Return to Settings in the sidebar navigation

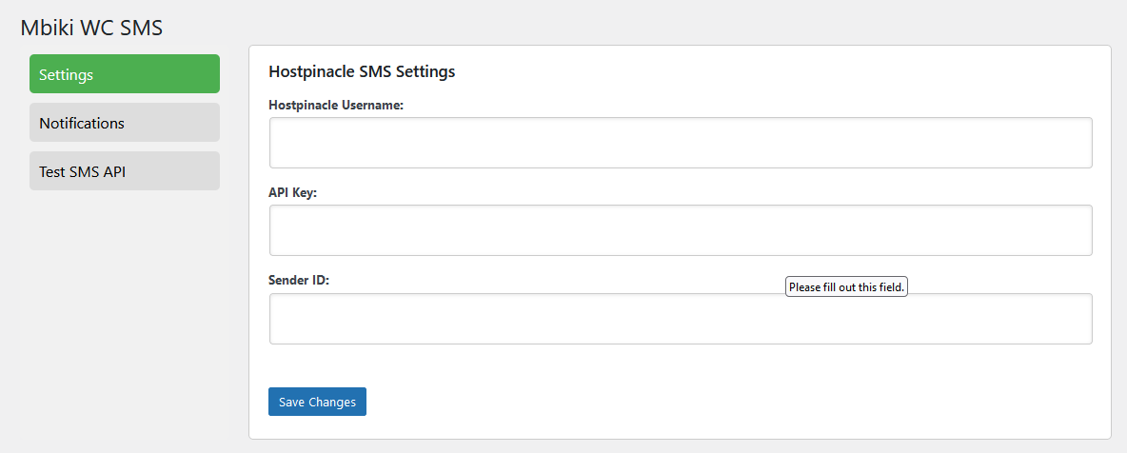tap(125, 74)
